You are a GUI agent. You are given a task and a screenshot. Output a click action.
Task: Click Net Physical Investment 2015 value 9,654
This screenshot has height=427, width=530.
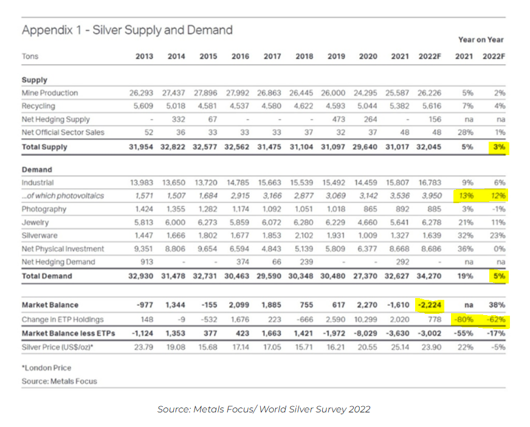pos(207,249)
